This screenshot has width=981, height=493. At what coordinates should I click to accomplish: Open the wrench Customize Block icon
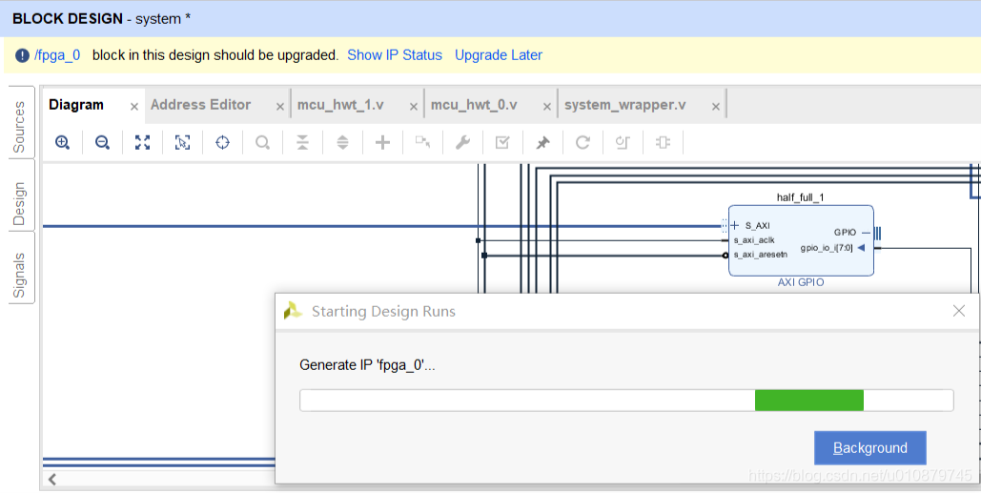[x=463, y=143]
